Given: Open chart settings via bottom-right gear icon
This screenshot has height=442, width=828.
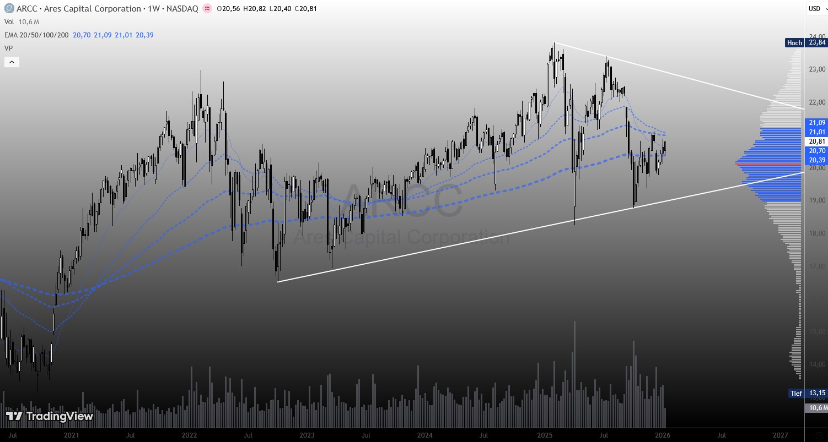Looking at the screenshot, I should coord(819,435).
